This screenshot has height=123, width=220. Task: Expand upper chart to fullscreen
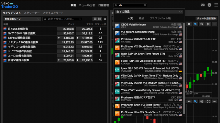[208, 24]
